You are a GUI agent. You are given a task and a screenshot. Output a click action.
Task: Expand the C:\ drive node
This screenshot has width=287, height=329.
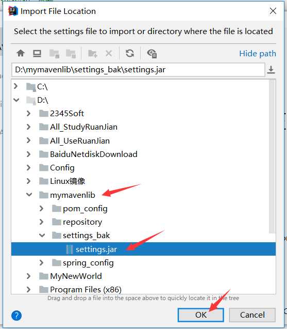[15, 86]
